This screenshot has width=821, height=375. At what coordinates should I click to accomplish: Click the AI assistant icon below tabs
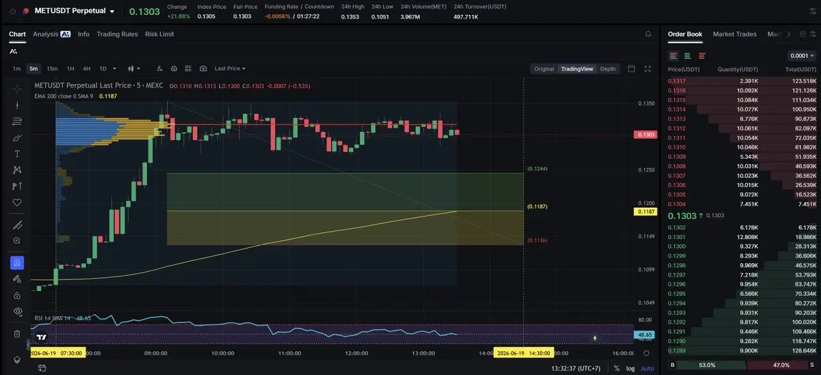14,51
